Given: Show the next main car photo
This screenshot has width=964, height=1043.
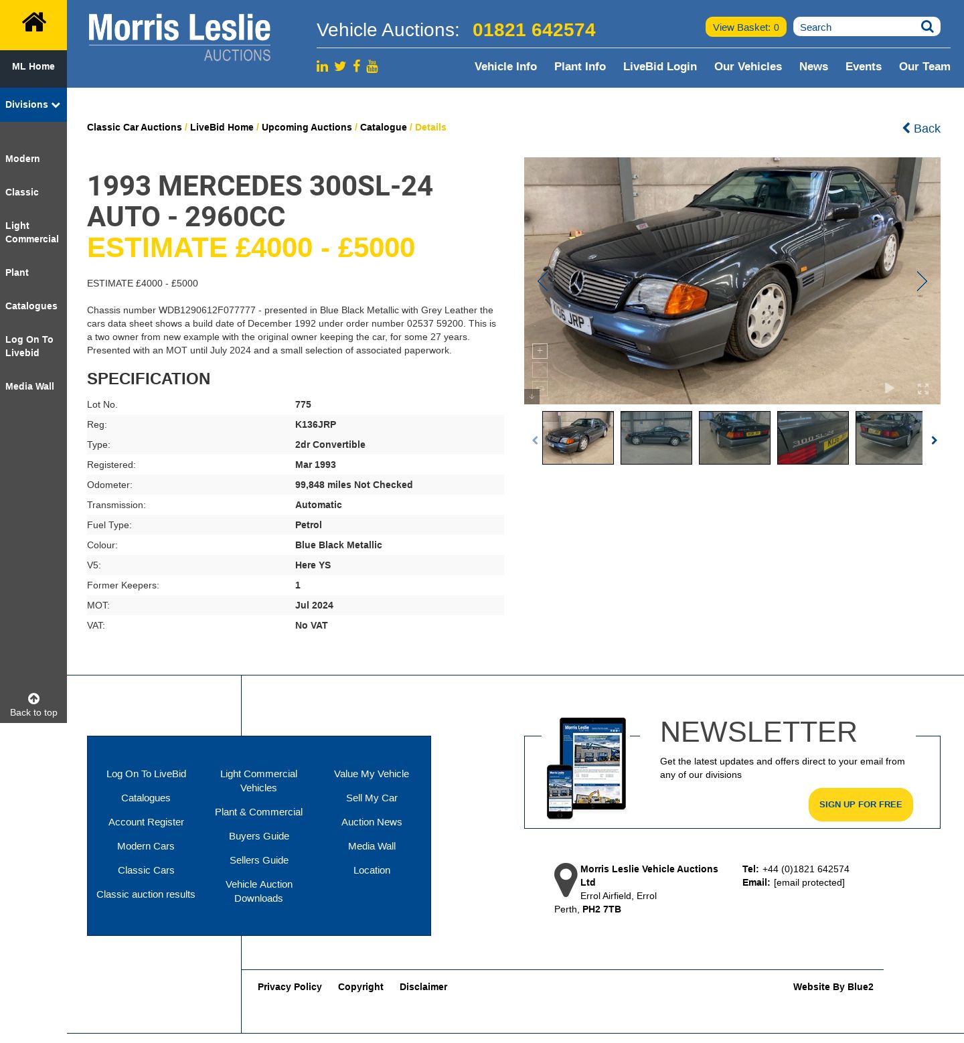Looking at the screenshot, I should point(922,281).
